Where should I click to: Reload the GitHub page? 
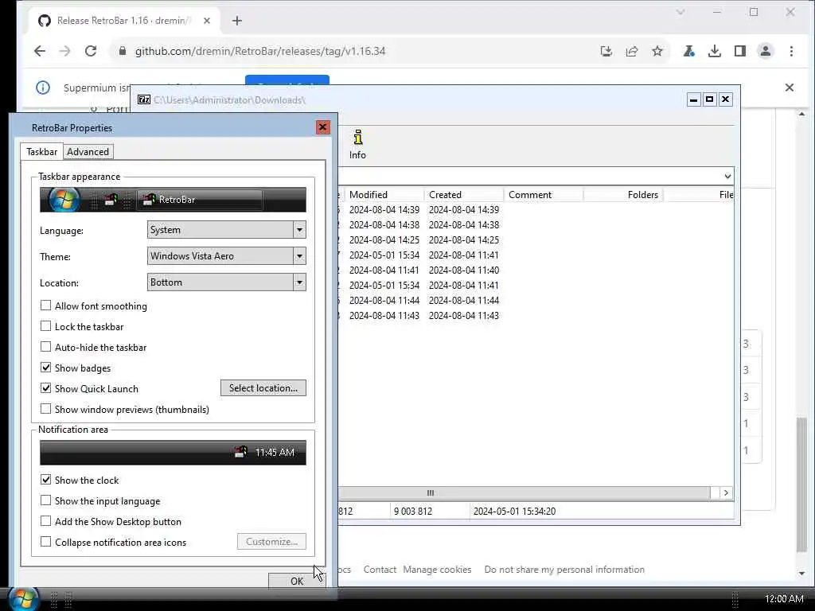pos(91,51)
